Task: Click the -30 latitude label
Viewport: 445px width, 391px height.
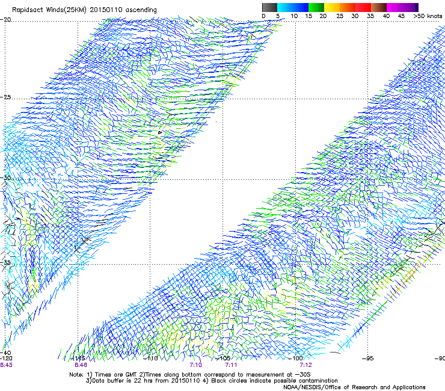Action: 5,178
